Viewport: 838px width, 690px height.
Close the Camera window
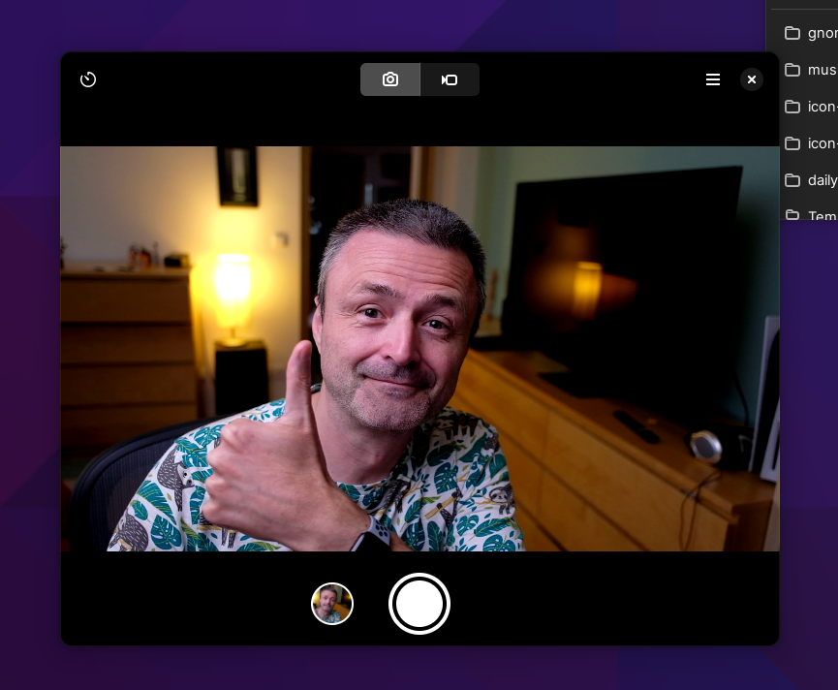click(x=752, y=79)
